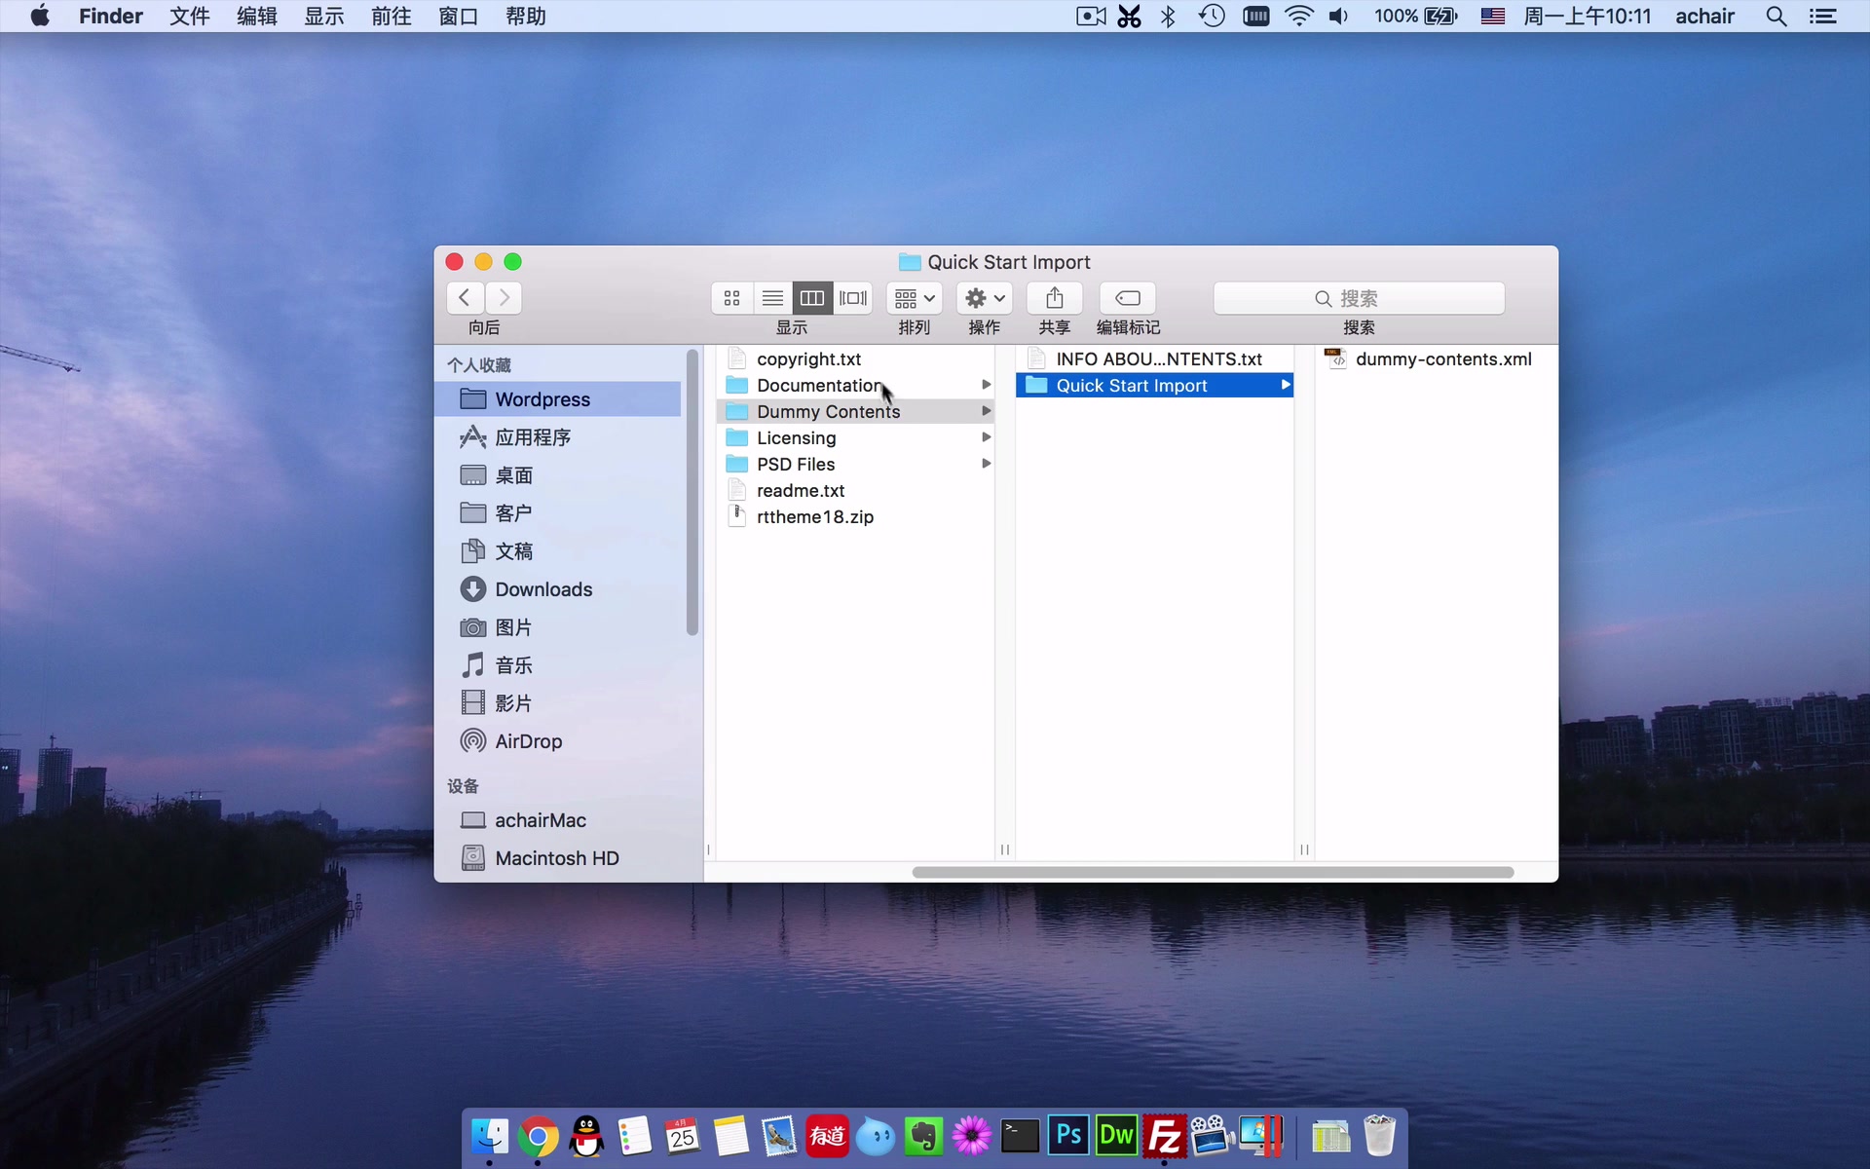Open Terminal from the Dock
This screenshot has width=1870, height=1169.
[x=1020, y=1136]
